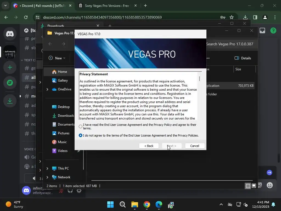Open Discord direct messages home icon
The image size is (281, 211).
click(x=10, y=34)
